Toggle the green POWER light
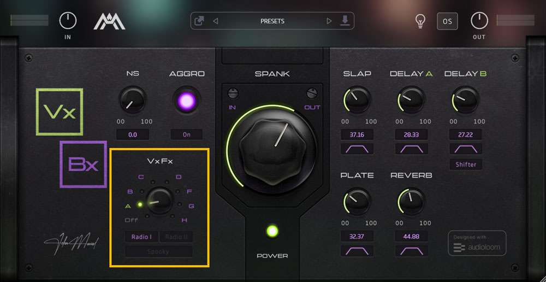The image size is (546, 282). tap(272, 231)
